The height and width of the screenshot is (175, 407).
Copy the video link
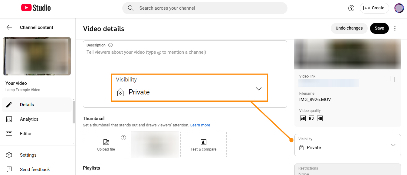(x=392, y=79)
